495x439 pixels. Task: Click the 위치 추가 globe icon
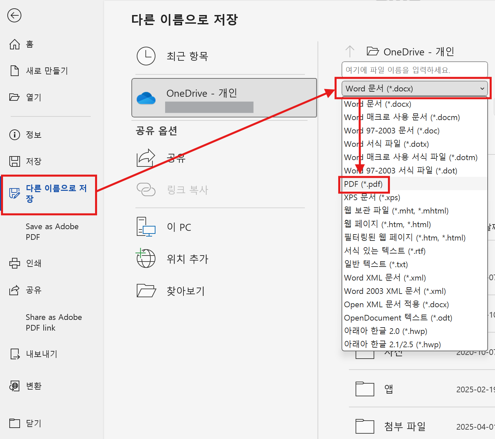click(x=145, y=258)
